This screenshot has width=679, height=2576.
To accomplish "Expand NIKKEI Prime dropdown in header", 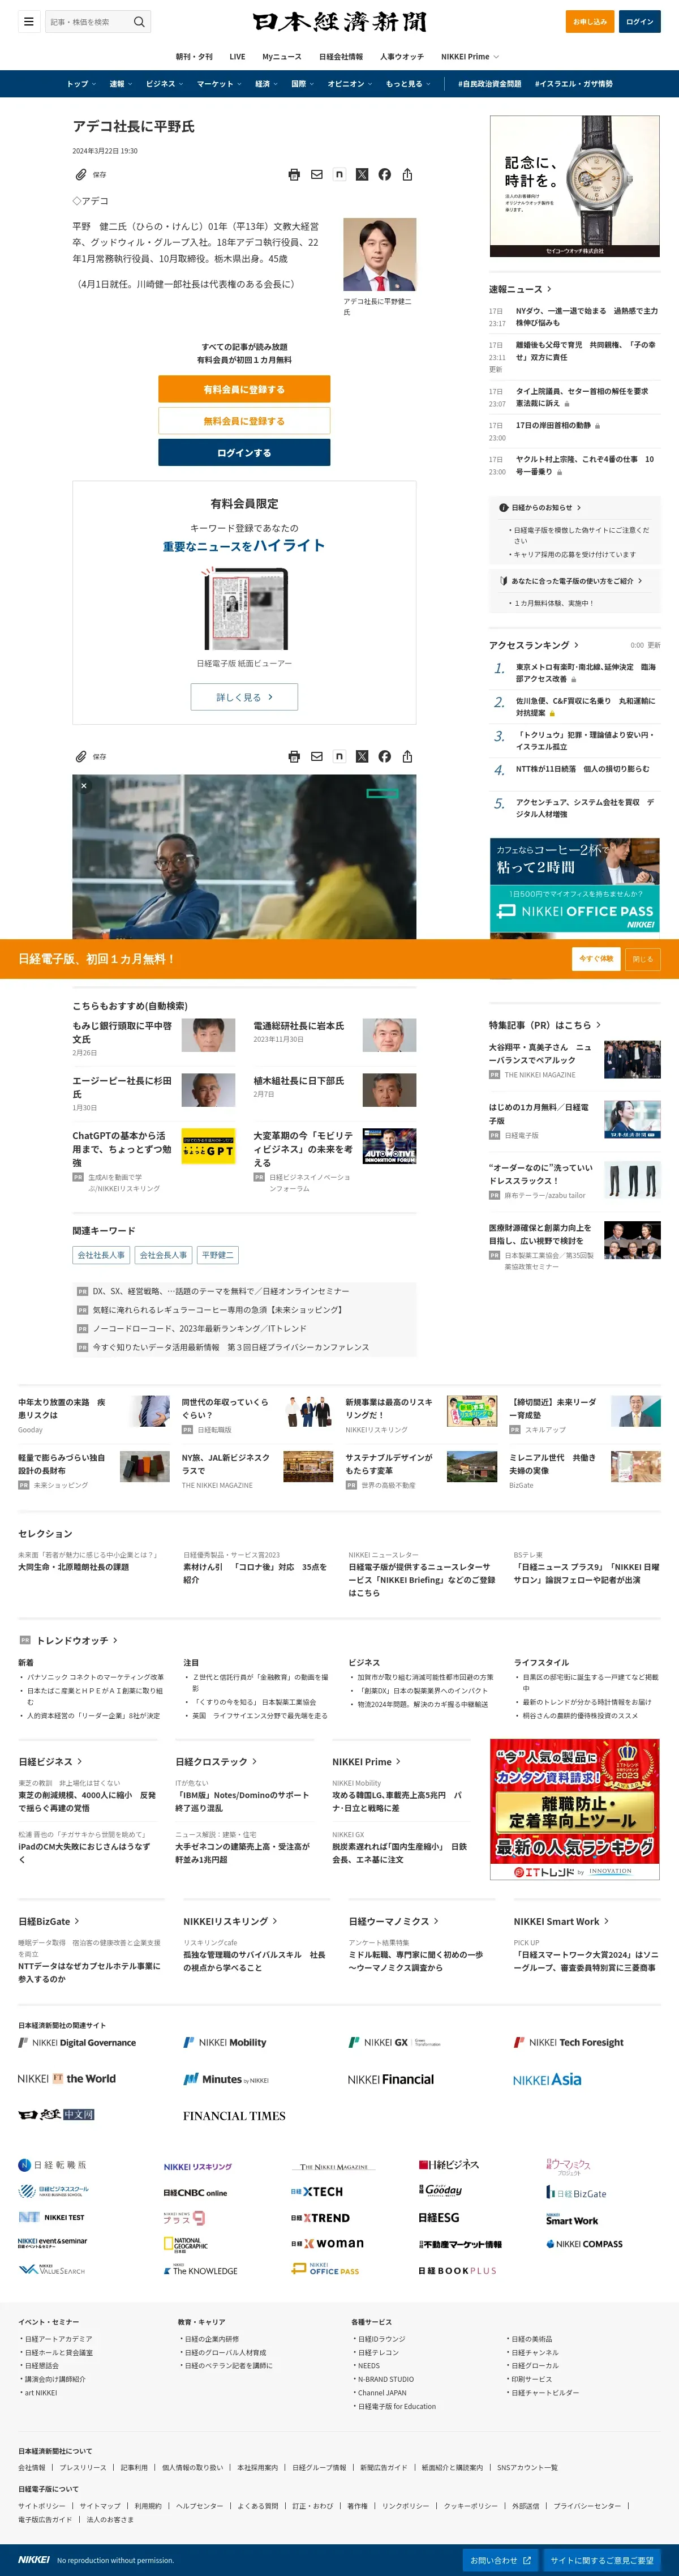I will pyautogui.click(x=470, y=57).
